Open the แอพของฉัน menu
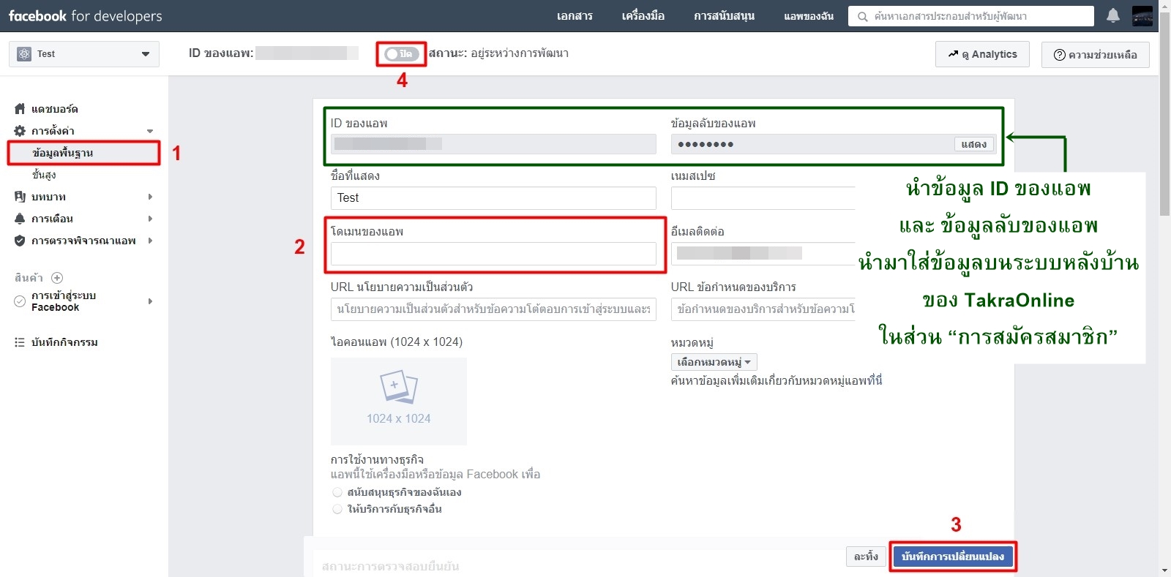The height and width of the screenshot is (577, 1171). point(809,16)
